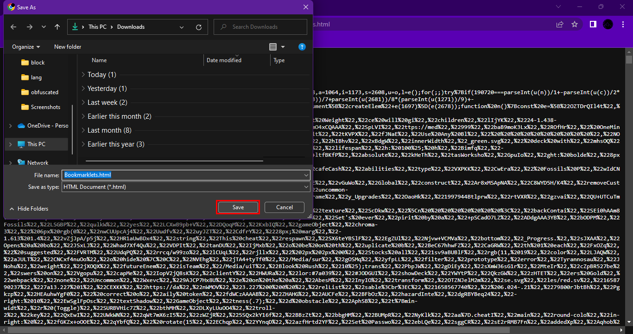Viewport: 633px width, 334px height.
Task: Click the horizontal scrollbar of file list
Action: [x=174, y=161]
